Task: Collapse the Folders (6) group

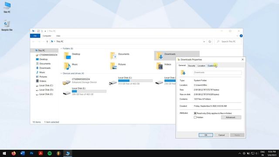Action: click(61, 48)
